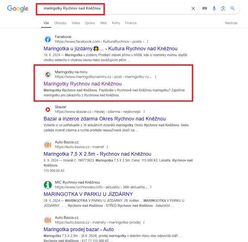
Task: Open three-dot menu for auto.bazos.cz inzerat result
Action: tap(107, 147)
